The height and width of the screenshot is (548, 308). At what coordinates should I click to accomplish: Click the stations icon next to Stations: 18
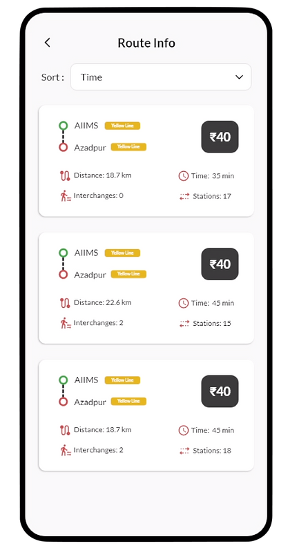184,451
